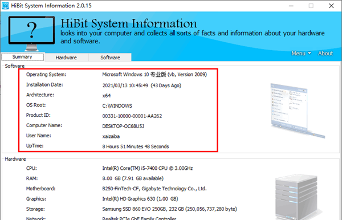Select product ID 00331-10000-00001-AA262
Screen dimensions: 342x220
[132, 116]
